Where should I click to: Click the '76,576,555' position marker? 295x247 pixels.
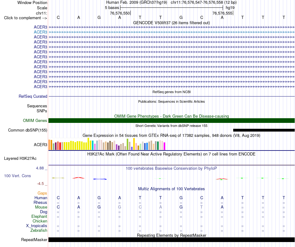[x=222, y=13]
